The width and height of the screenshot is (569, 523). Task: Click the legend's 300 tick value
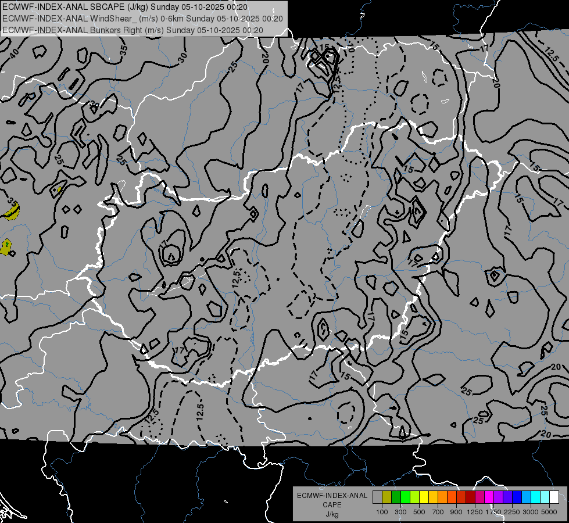point(400,512)
